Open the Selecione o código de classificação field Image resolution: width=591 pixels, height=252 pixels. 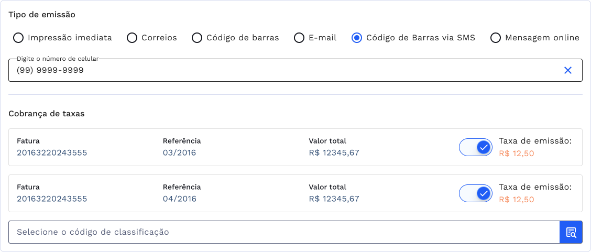(x=283, y=232)
